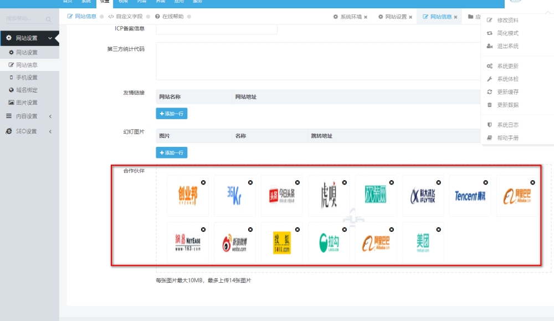
Task: Close the 系统环境 tab
Action: [366, 17]
